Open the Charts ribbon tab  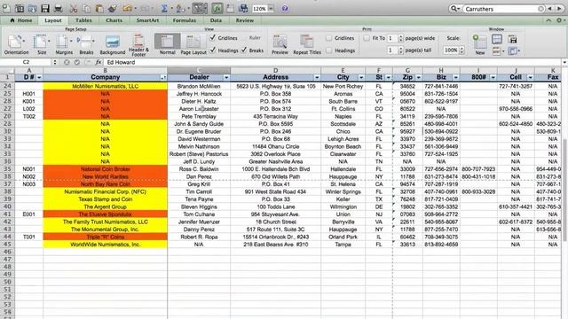click(x=114, y=20)
